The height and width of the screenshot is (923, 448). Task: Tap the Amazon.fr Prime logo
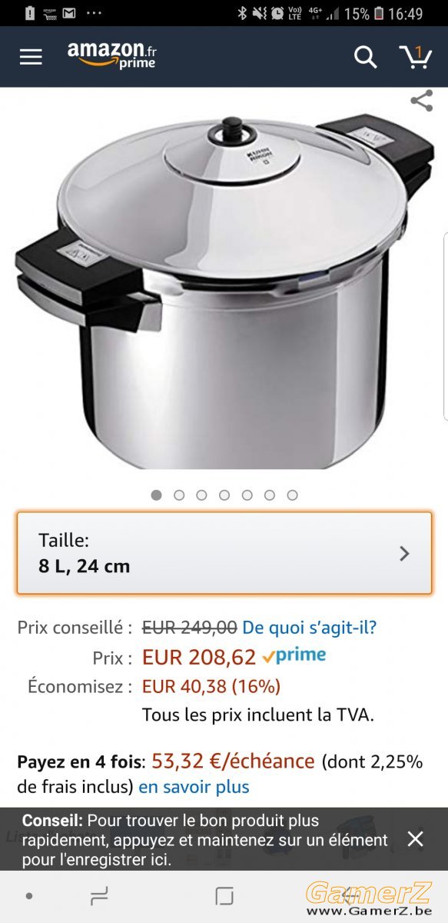click(112, 56)
